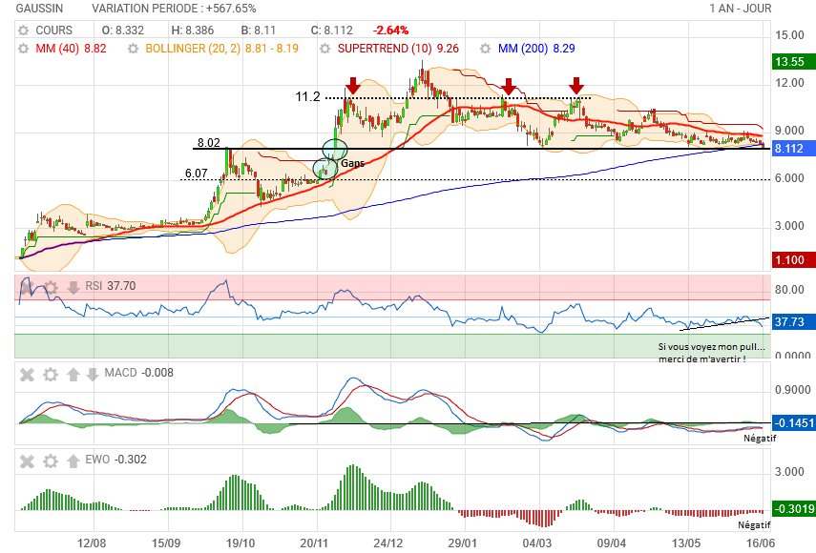Open the COURS settings gear
Screen dimensions: 816x553
(x=24, y=31)
